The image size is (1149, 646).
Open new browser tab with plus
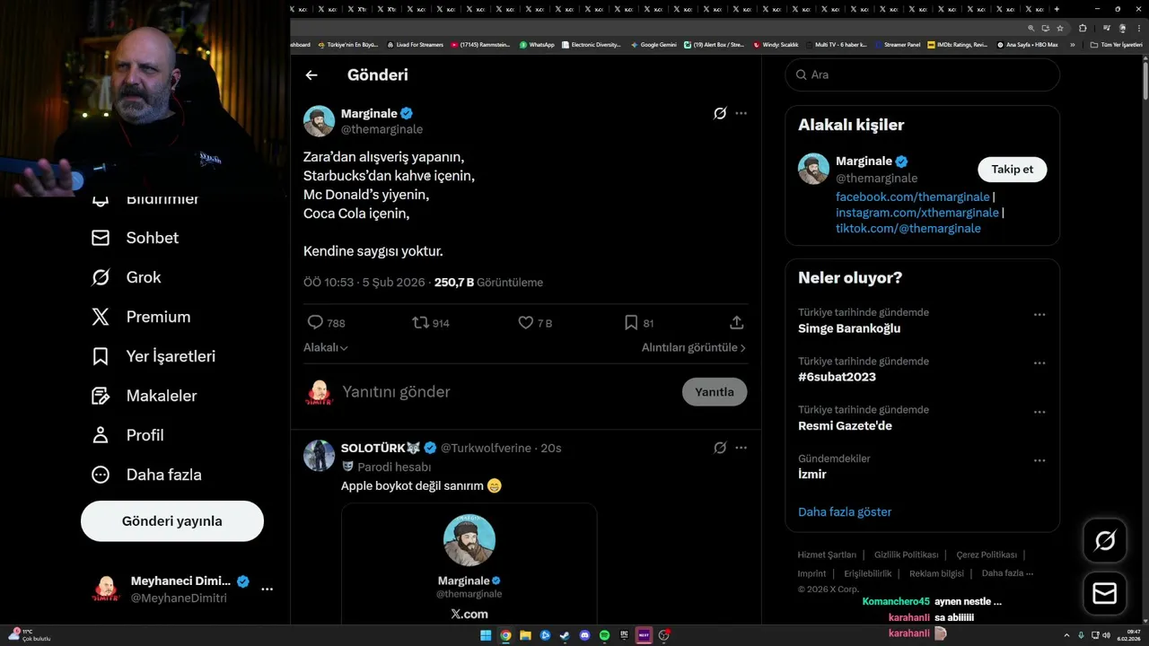click(x=1057, y=9)
